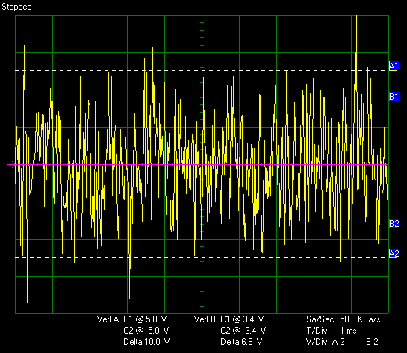Image resolution: width=407 pixels, height=353 pixels.
Task: Click Vert B C1 @ 3.4 V readout
Action: pos(242,319)
